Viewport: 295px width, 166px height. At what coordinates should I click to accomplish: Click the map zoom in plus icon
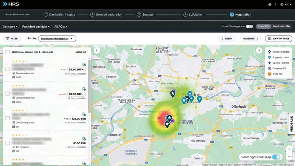[289, 149]
